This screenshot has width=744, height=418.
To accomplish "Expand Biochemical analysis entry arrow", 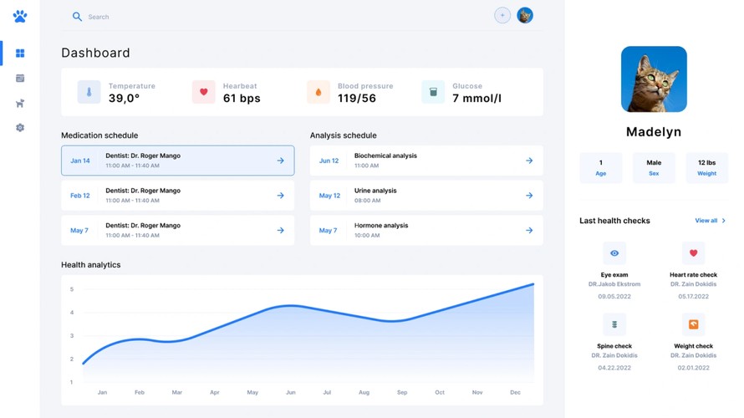I will (x=529, y=161).
